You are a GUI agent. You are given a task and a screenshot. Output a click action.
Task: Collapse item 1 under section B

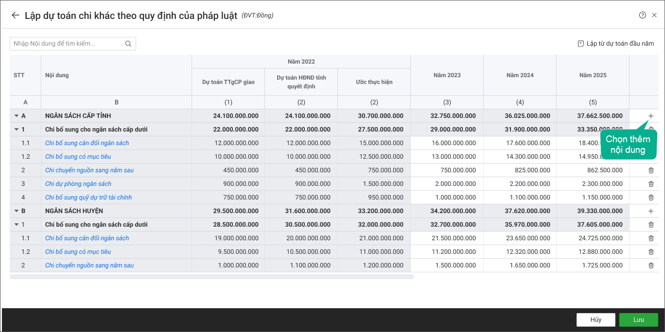[17, 225]
